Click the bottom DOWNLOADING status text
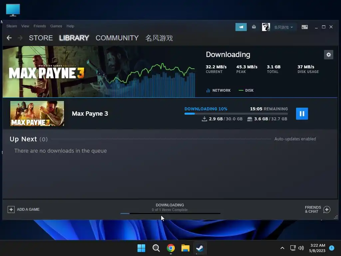Viewport: 341px width, 256px height. (x=170, y=205)
